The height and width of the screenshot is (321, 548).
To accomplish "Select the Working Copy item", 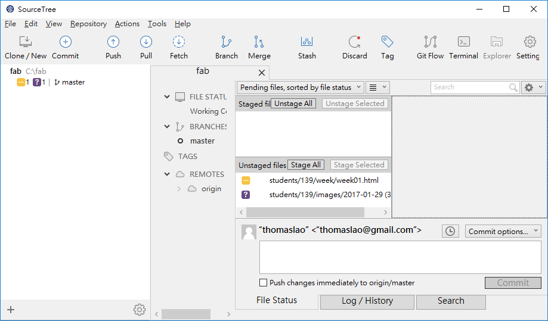I will coord(208,111).
